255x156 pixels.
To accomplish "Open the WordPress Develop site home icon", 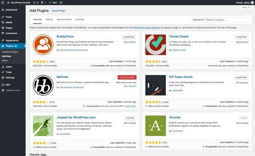I will pos(8,2).
